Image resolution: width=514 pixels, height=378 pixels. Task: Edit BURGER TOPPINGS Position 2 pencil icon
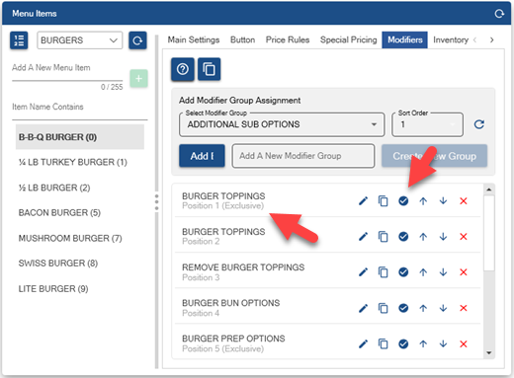pyautogui.click(x=363, y=237)
